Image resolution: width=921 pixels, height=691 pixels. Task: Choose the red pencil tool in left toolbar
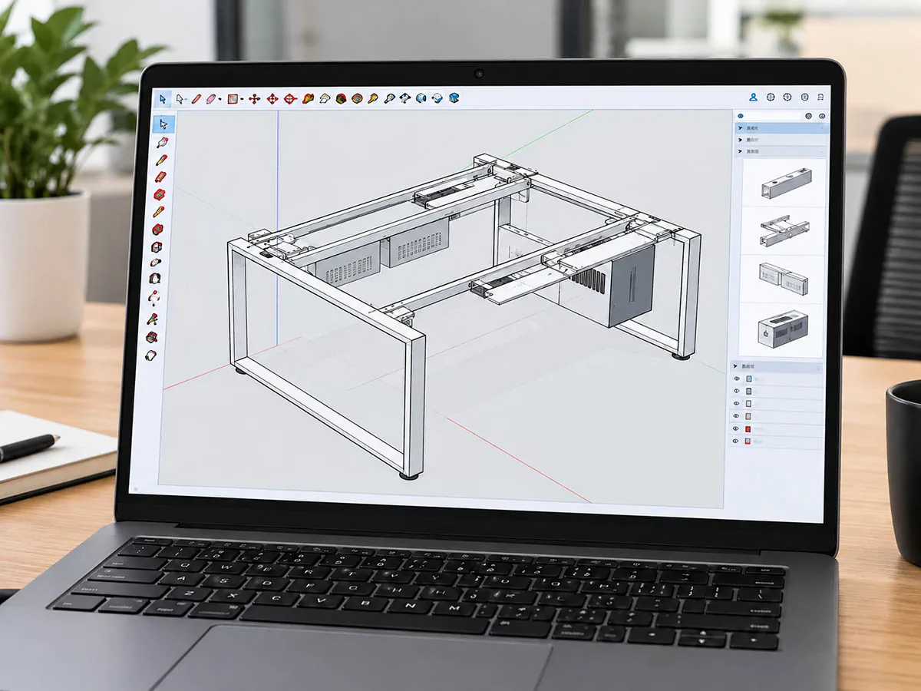(x=161, y=159)
